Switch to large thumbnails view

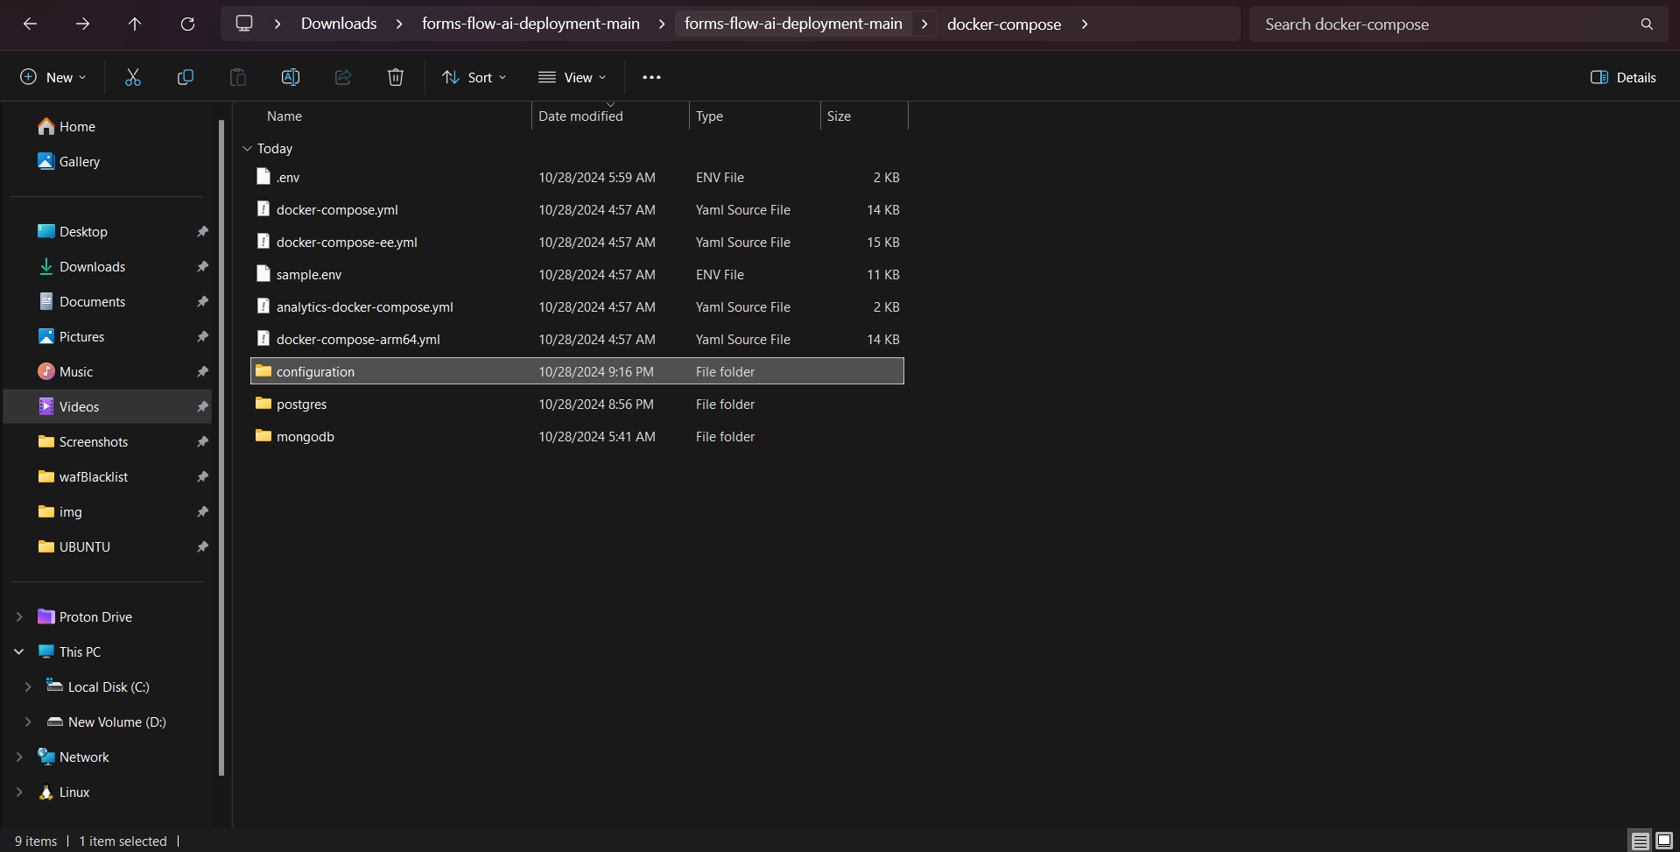coord(1663,840)
